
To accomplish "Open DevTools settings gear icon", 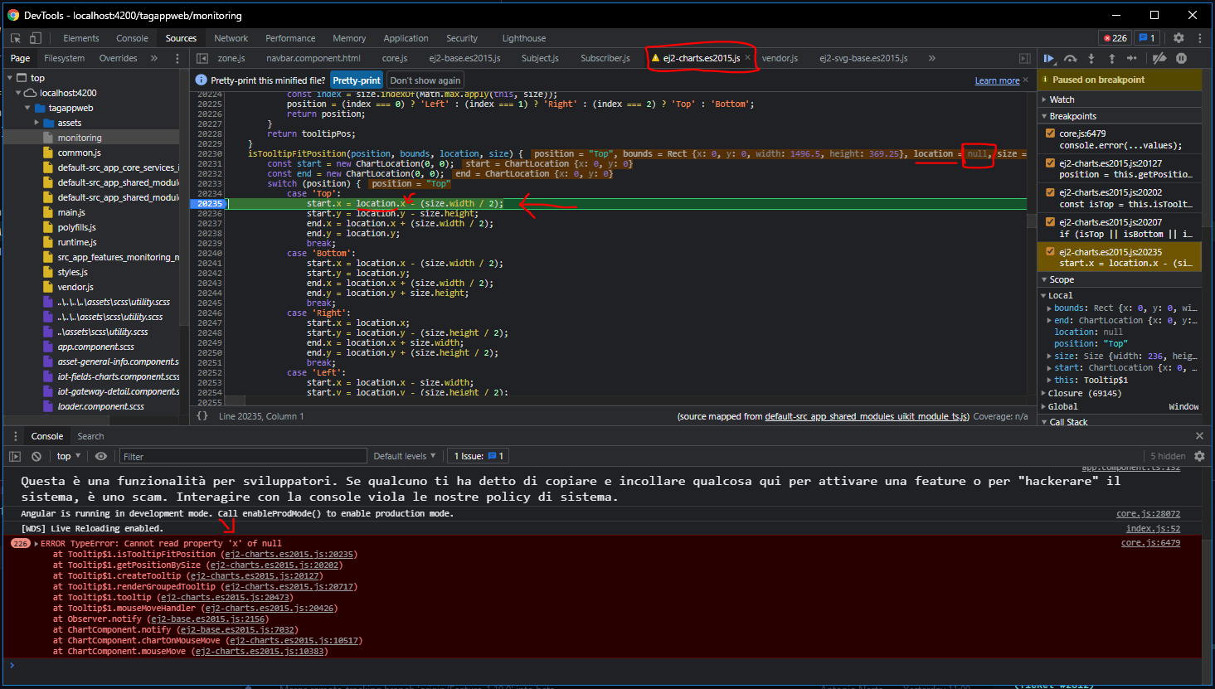I will click(1179, 38).
